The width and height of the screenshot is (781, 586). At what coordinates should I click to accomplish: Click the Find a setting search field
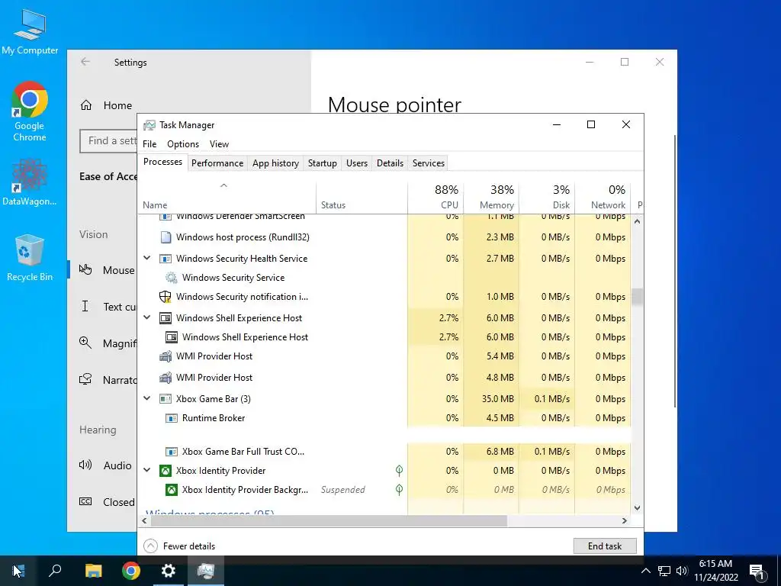click(x=108, y=141)
